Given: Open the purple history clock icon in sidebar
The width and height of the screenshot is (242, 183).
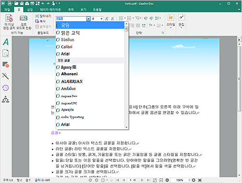Looking at the screenshot, I should coord(6,88).
